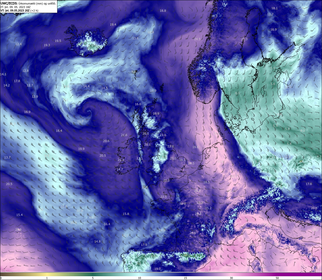
Task: Click the map value 14.1
Action: click(x=3, y=74)
